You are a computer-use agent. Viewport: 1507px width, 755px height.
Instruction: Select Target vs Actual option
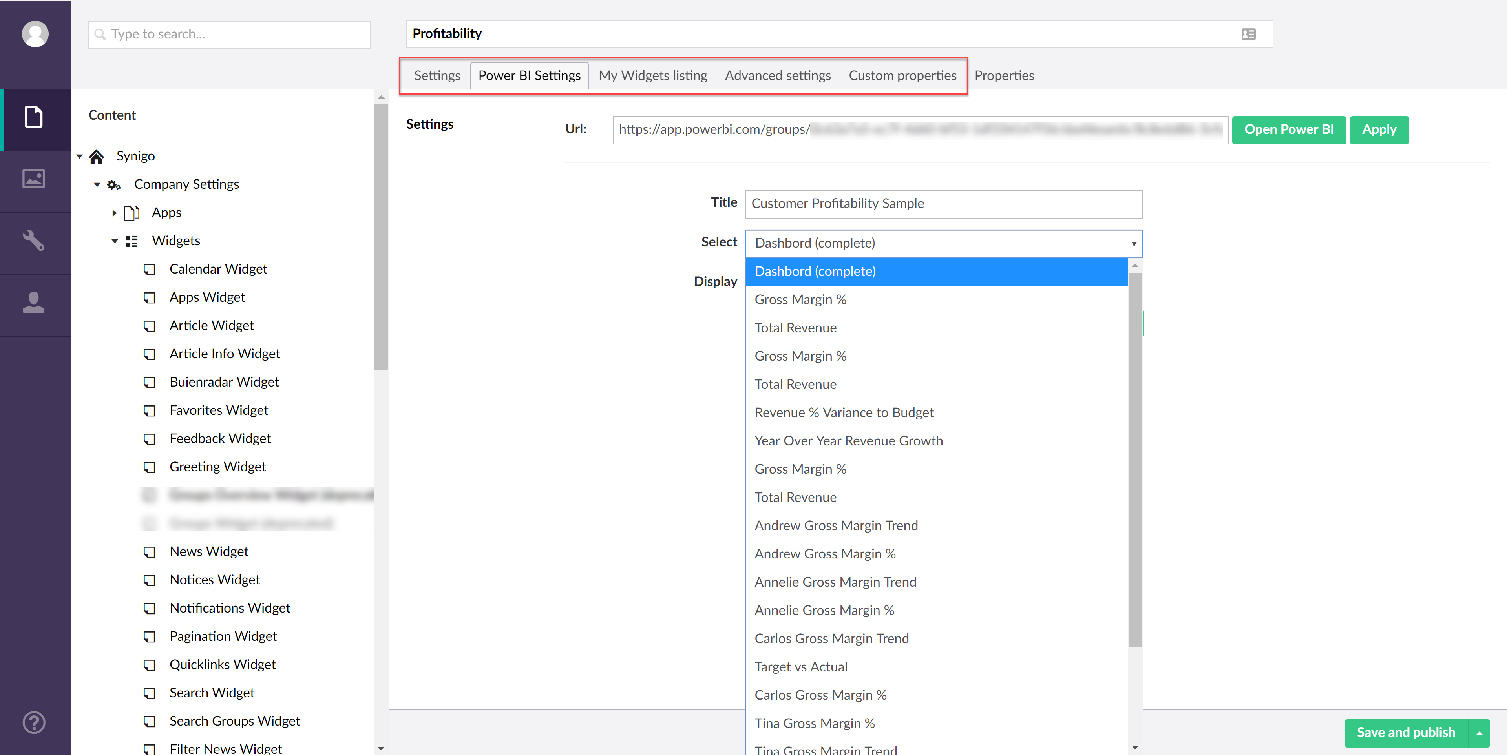click(x=936, y=667)
